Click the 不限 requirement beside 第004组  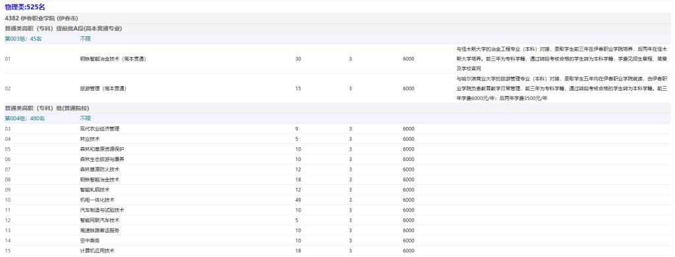pos(85,118)
